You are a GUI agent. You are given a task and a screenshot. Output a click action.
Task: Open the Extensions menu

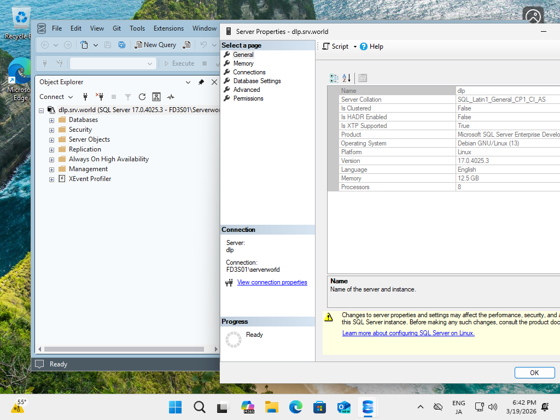(168, 28)
